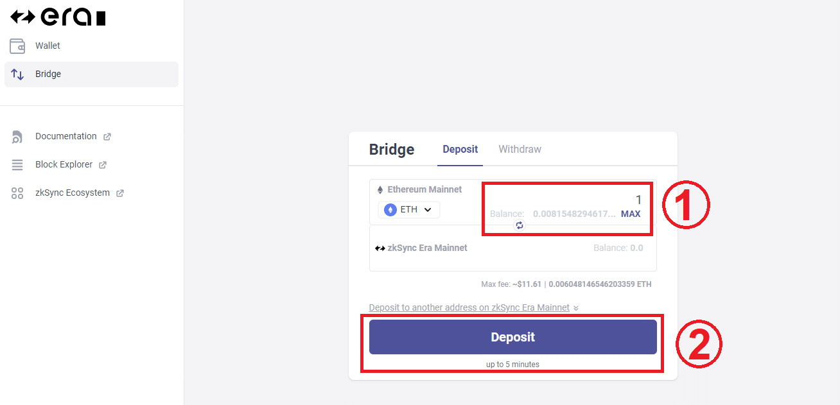Click the refresh balance icon below the ETH balance
Image resolution: width=840 pixels, height=405 pixels.
pos(520,225)
